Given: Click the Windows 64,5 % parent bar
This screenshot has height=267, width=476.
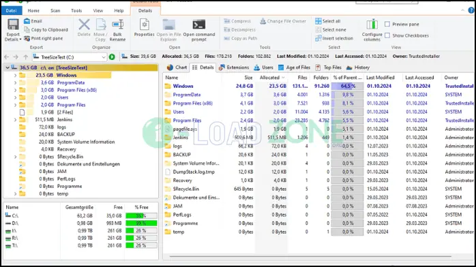Looking at the screenshot, I should (x=347, y=86).
